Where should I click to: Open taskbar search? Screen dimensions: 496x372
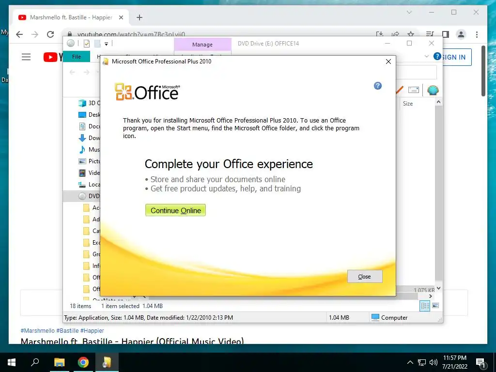pyautogui.click(x=35, y=362)
